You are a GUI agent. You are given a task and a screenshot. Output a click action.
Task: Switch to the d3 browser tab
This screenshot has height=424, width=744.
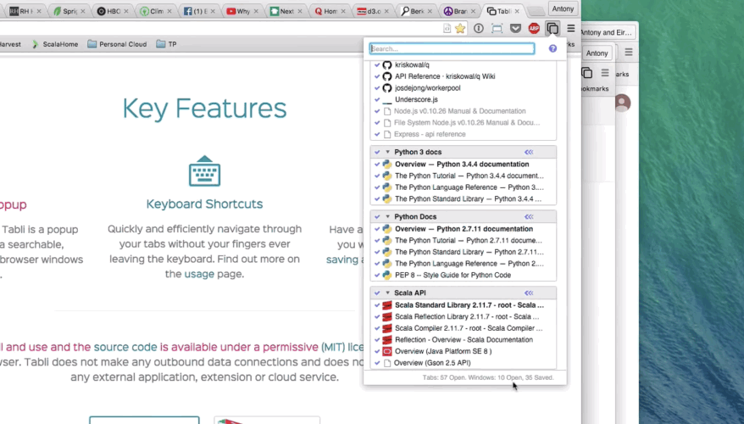click(374, 11)
